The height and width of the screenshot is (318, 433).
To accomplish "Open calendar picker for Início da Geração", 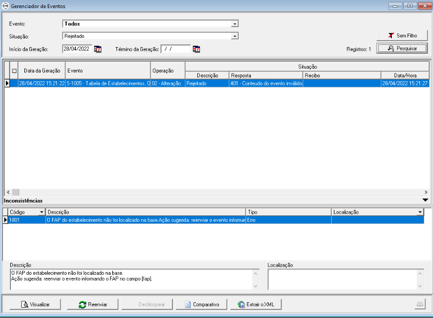I will coord(98,49).
